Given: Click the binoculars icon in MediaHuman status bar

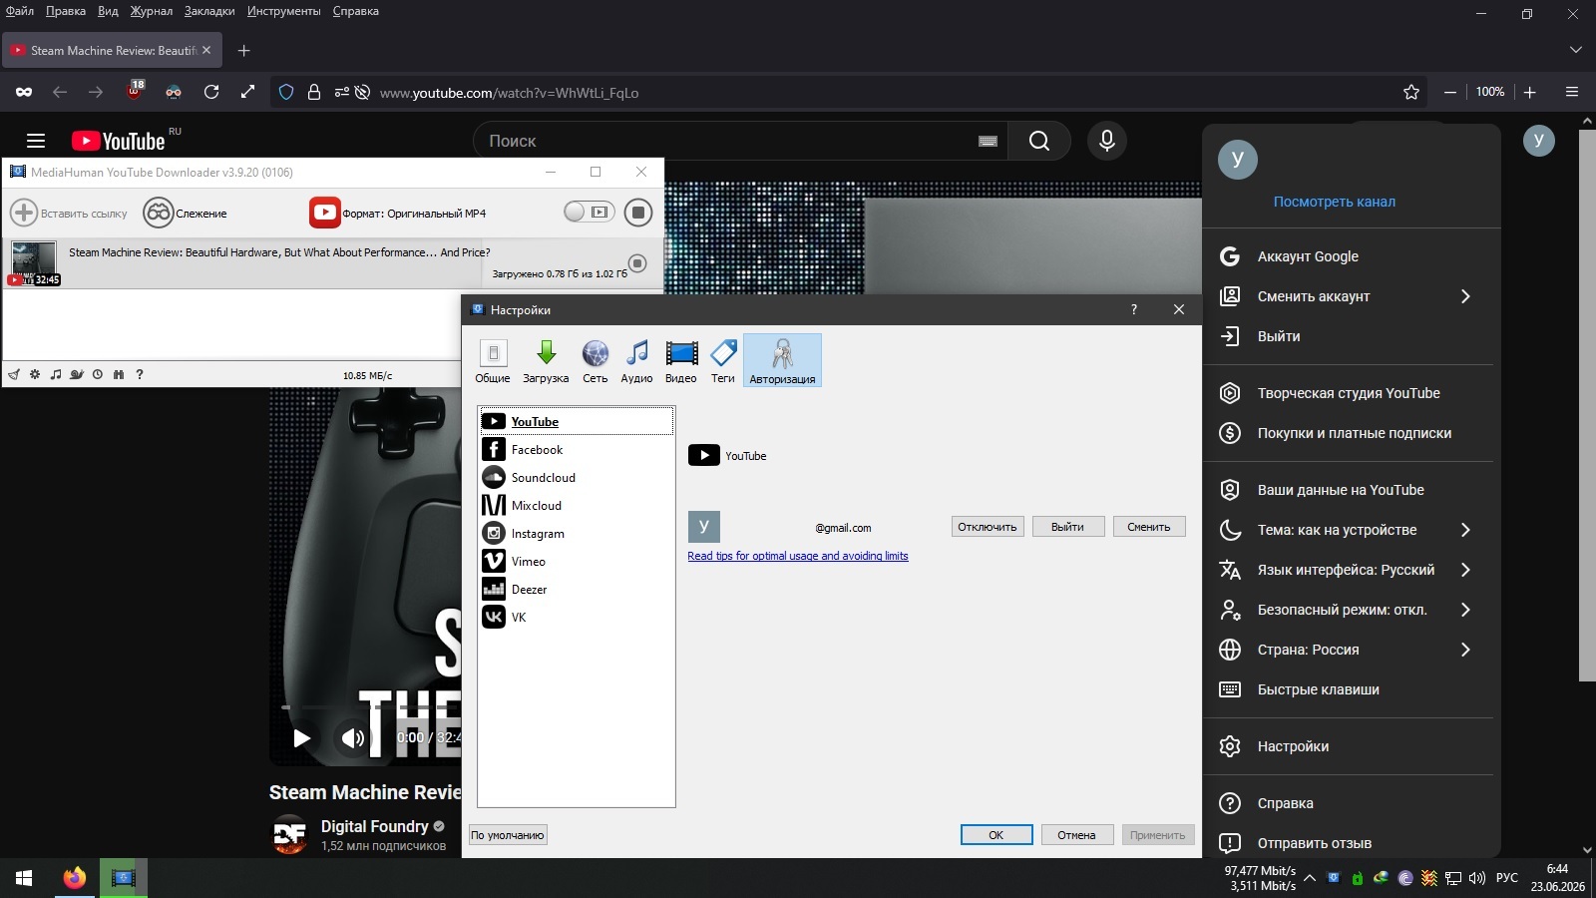Looking at the screenshot, I should 119,375.
